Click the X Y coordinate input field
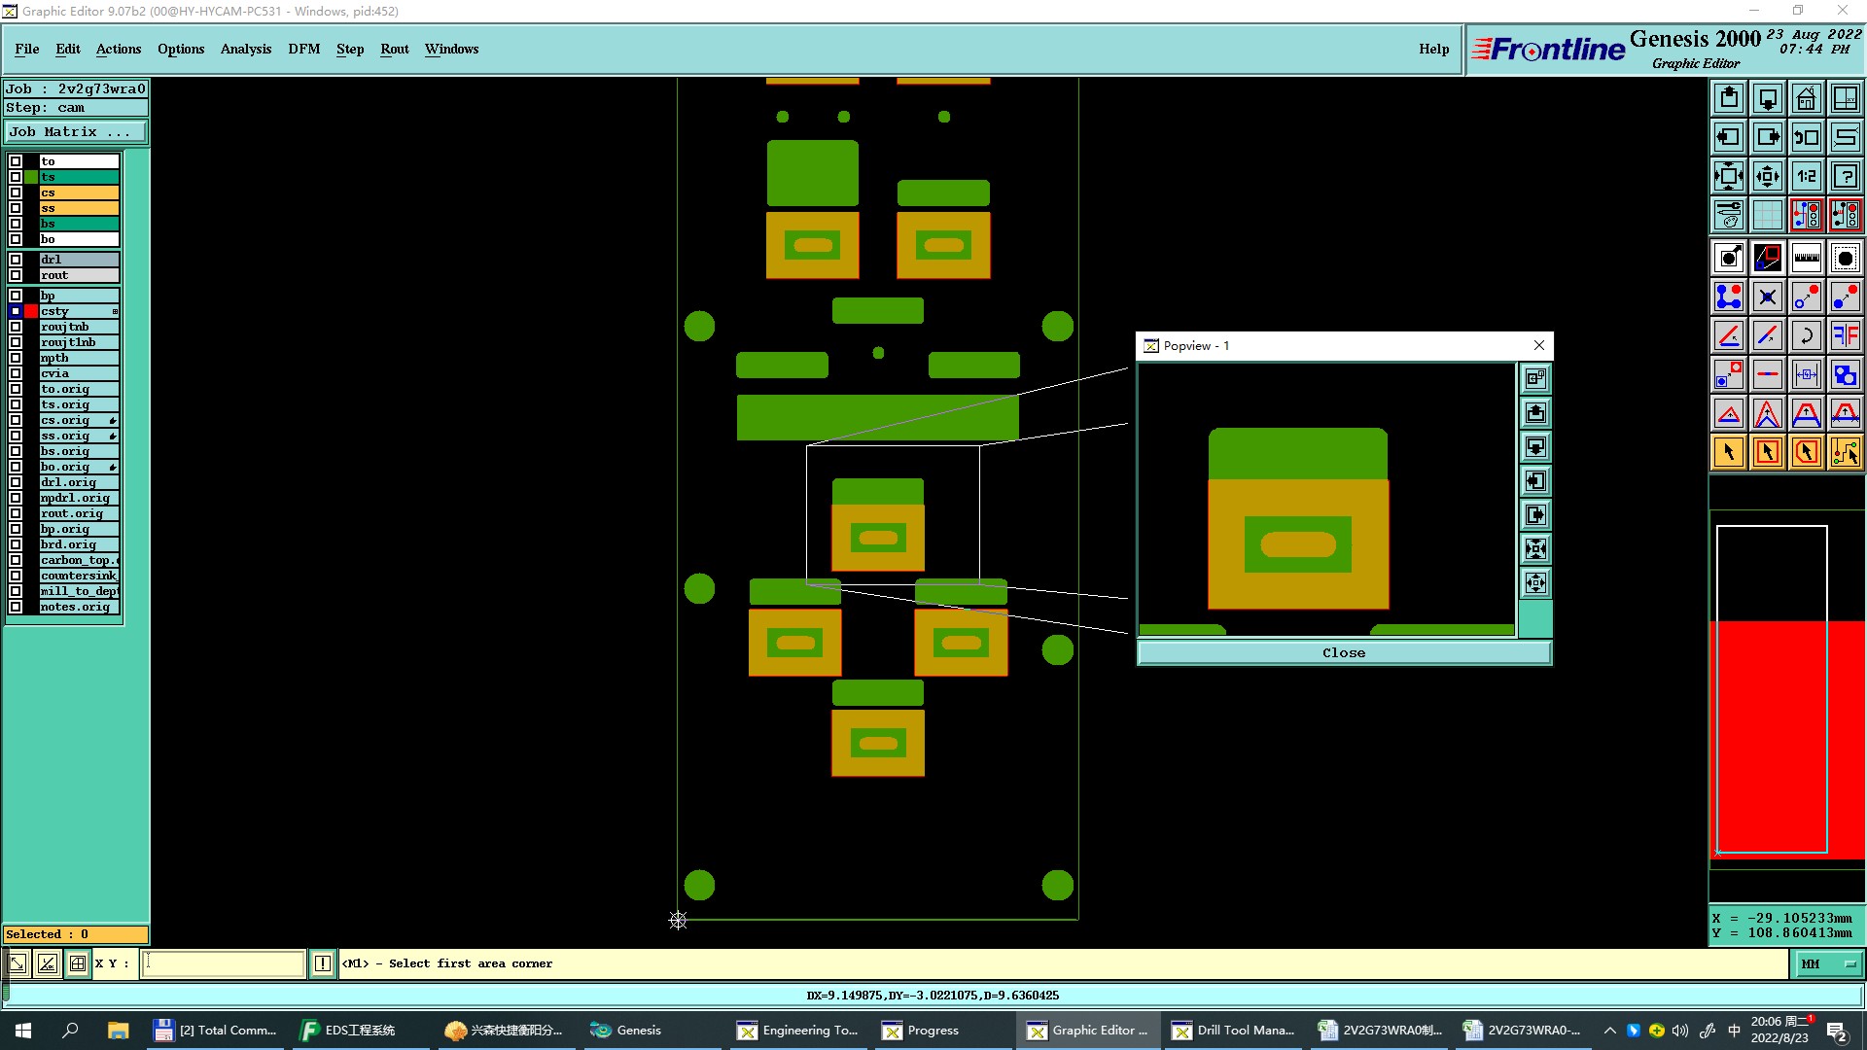The width and height of the screenshot is (1867, 1050). tap(224, 963)
